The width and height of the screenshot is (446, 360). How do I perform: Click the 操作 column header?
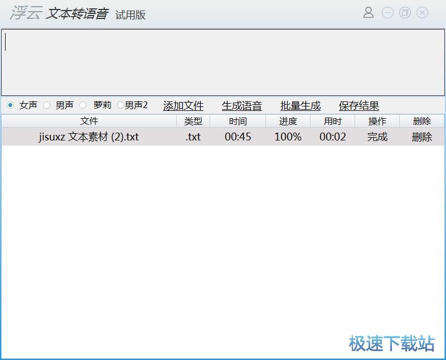pos(377,121)
